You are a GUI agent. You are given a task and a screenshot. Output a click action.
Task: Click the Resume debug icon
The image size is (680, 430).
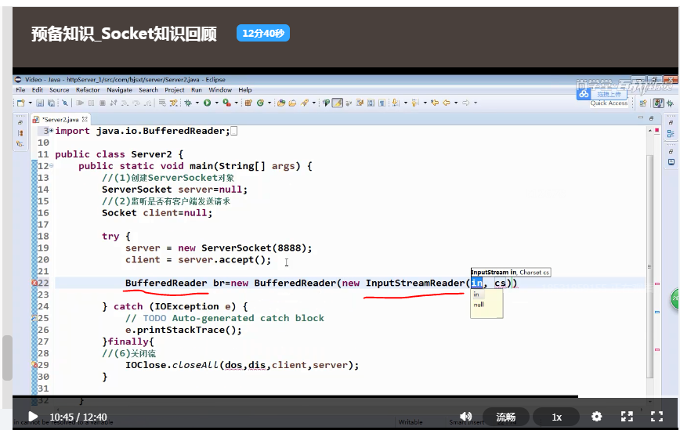(80, 103)
